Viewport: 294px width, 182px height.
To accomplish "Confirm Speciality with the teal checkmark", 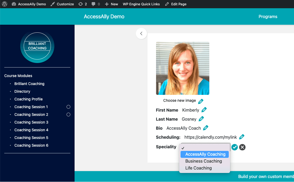I will point(234,147).
